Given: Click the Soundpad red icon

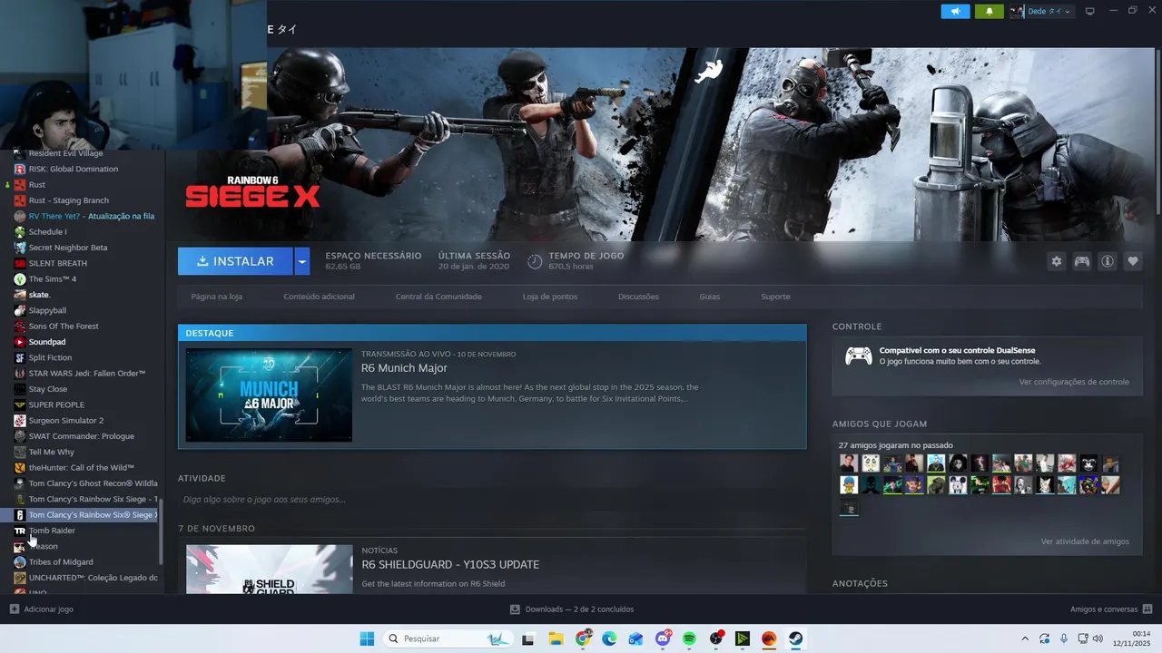Looking at the screenshot, I should 20,342.
